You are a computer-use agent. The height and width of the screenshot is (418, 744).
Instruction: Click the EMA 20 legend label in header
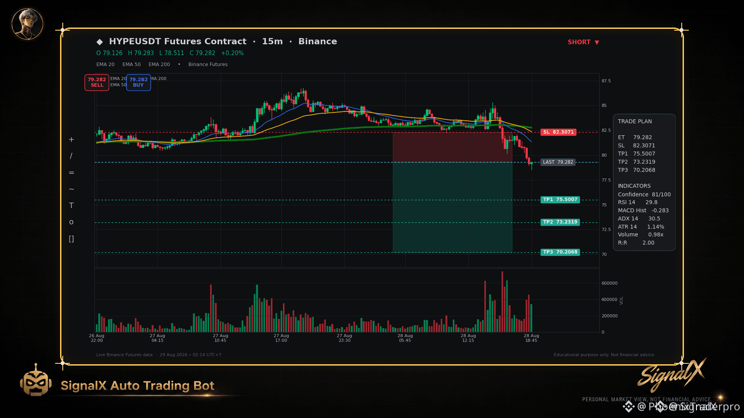click(x=105, y=64)
